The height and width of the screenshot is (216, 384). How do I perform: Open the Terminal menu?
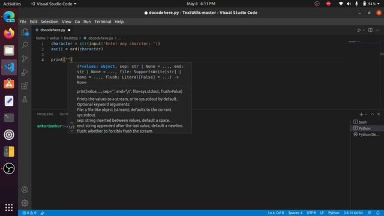pyautogui.click(x=103, y=22)
